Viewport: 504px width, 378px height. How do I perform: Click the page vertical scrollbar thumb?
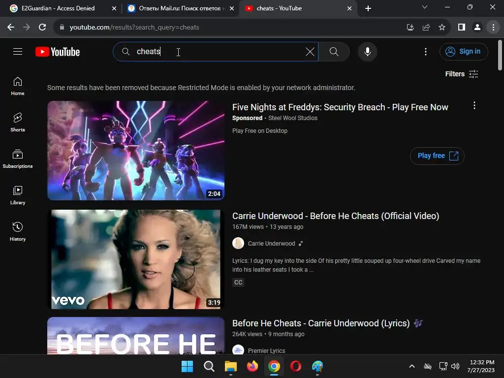pyautogui.click(x=500, y=55)
